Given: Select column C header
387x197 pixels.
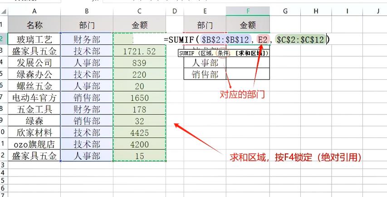Looking at the screenshot, I should click(139, 11).
